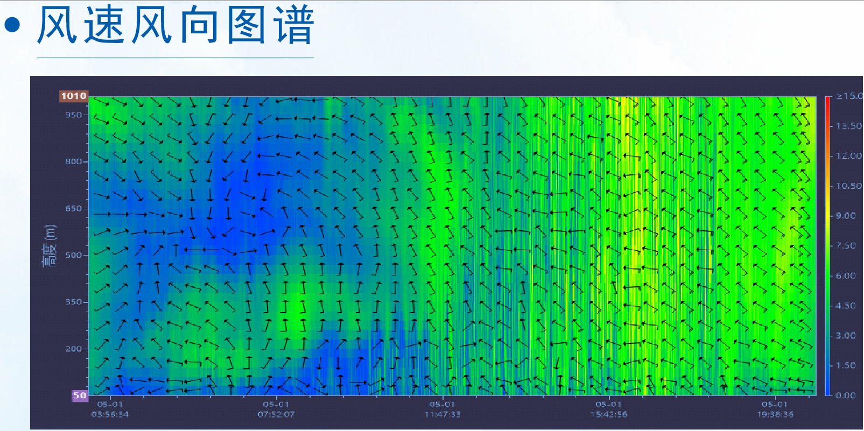Select the 4.50 legend value
The height and width of the screenshot is (431, 864).
click(846, 306)
